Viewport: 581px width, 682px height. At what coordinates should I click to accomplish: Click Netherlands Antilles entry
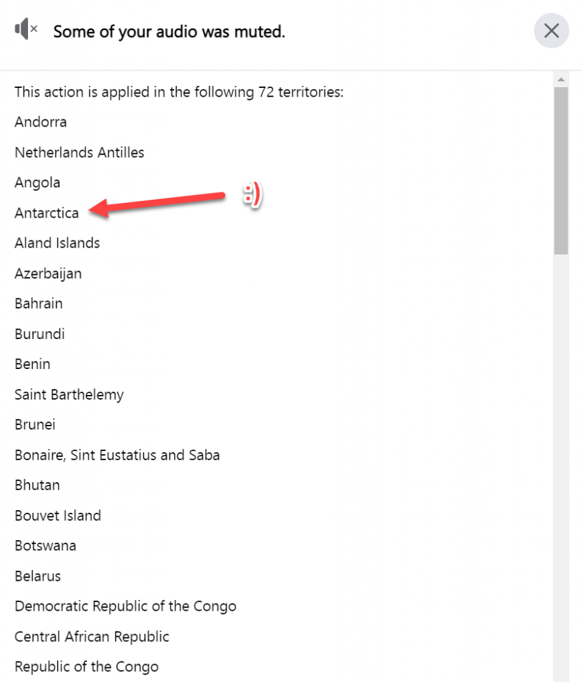tap(79, 152)
